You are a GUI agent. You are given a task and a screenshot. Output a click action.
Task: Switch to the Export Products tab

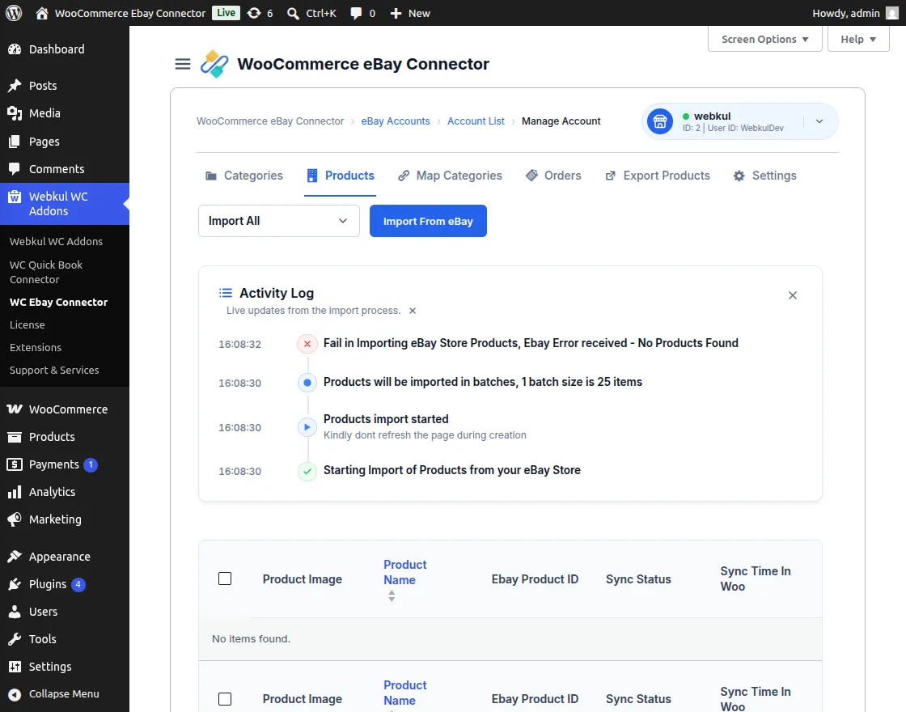tap(658, 176)
